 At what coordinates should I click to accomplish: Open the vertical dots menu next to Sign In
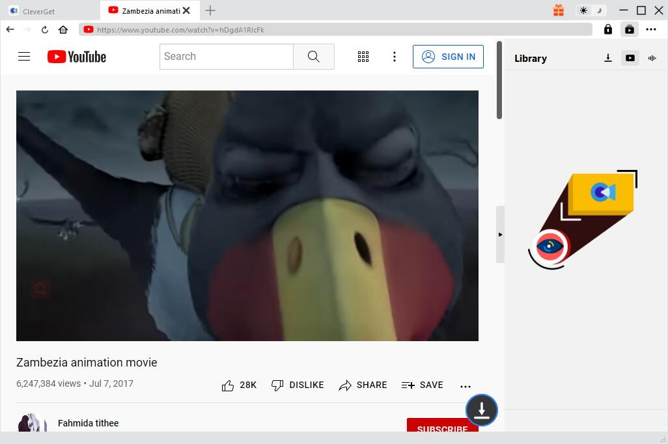pyautogui.click(x=395, y=57)
